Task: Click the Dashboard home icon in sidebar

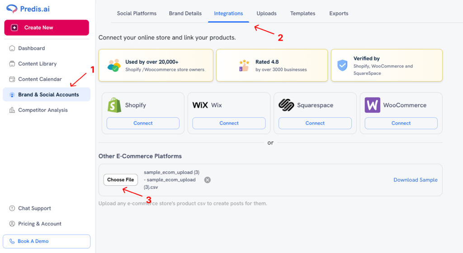Action: [x=12, y=48]
